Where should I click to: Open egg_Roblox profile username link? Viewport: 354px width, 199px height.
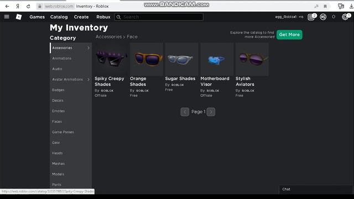(289, 17)
